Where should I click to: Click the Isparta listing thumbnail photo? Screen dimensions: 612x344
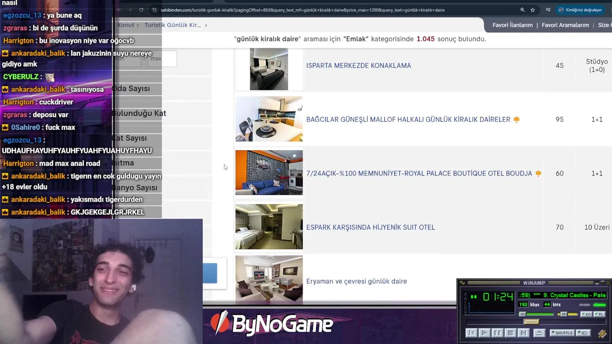[x=269, y=69]
